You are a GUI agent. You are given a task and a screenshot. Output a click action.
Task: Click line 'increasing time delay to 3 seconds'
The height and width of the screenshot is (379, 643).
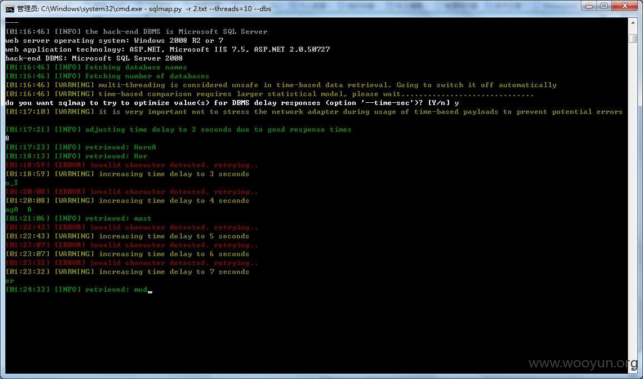[127, 174]
